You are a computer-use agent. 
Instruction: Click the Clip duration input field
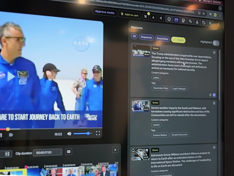coord(48,153)
